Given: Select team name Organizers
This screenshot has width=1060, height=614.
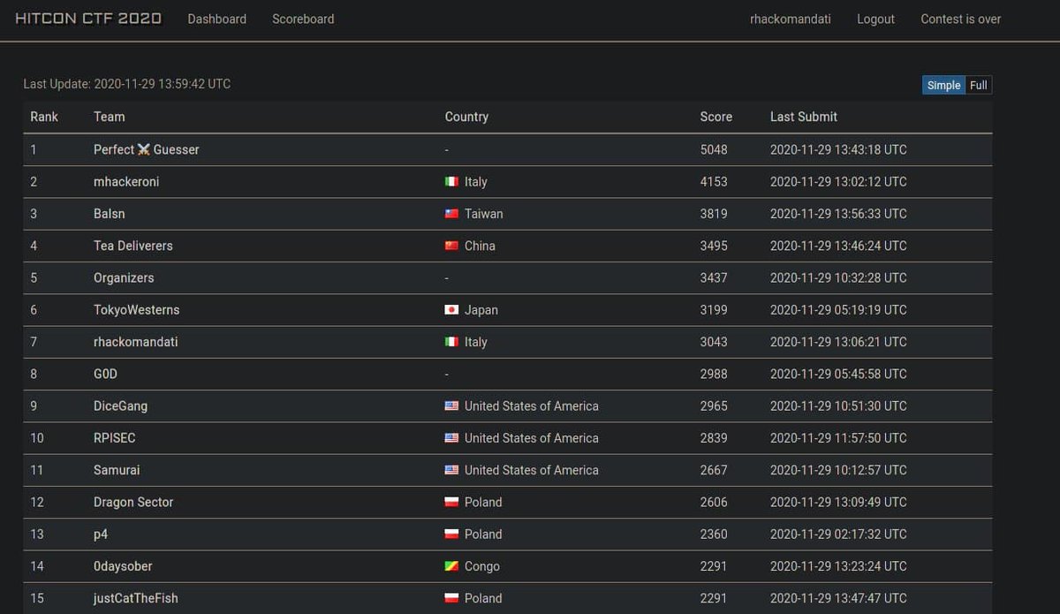Looking at the screenshot, I should [124, 277].
